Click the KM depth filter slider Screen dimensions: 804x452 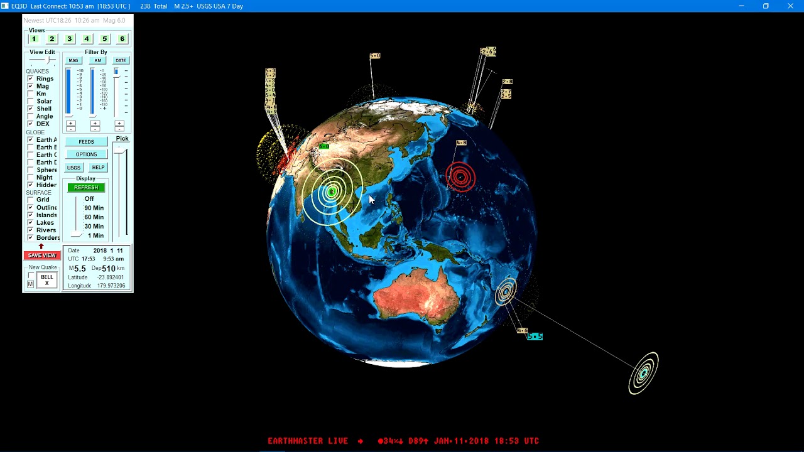[x=92, y=92]
